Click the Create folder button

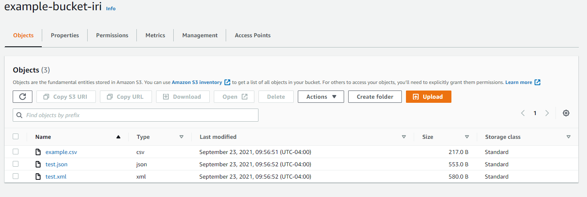(x=375, y=97)
